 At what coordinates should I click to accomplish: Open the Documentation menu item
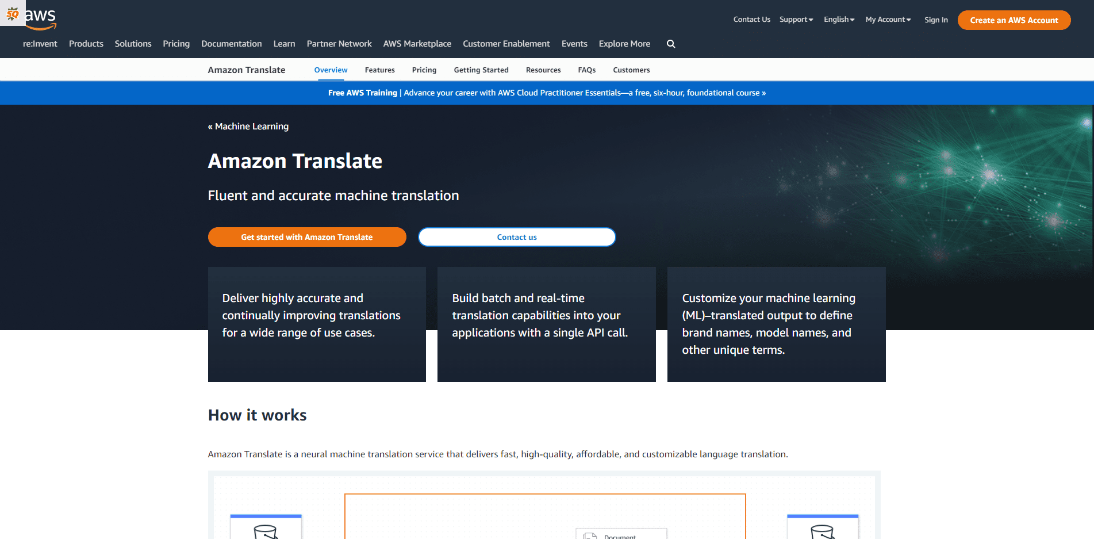[x=231, y=44]
